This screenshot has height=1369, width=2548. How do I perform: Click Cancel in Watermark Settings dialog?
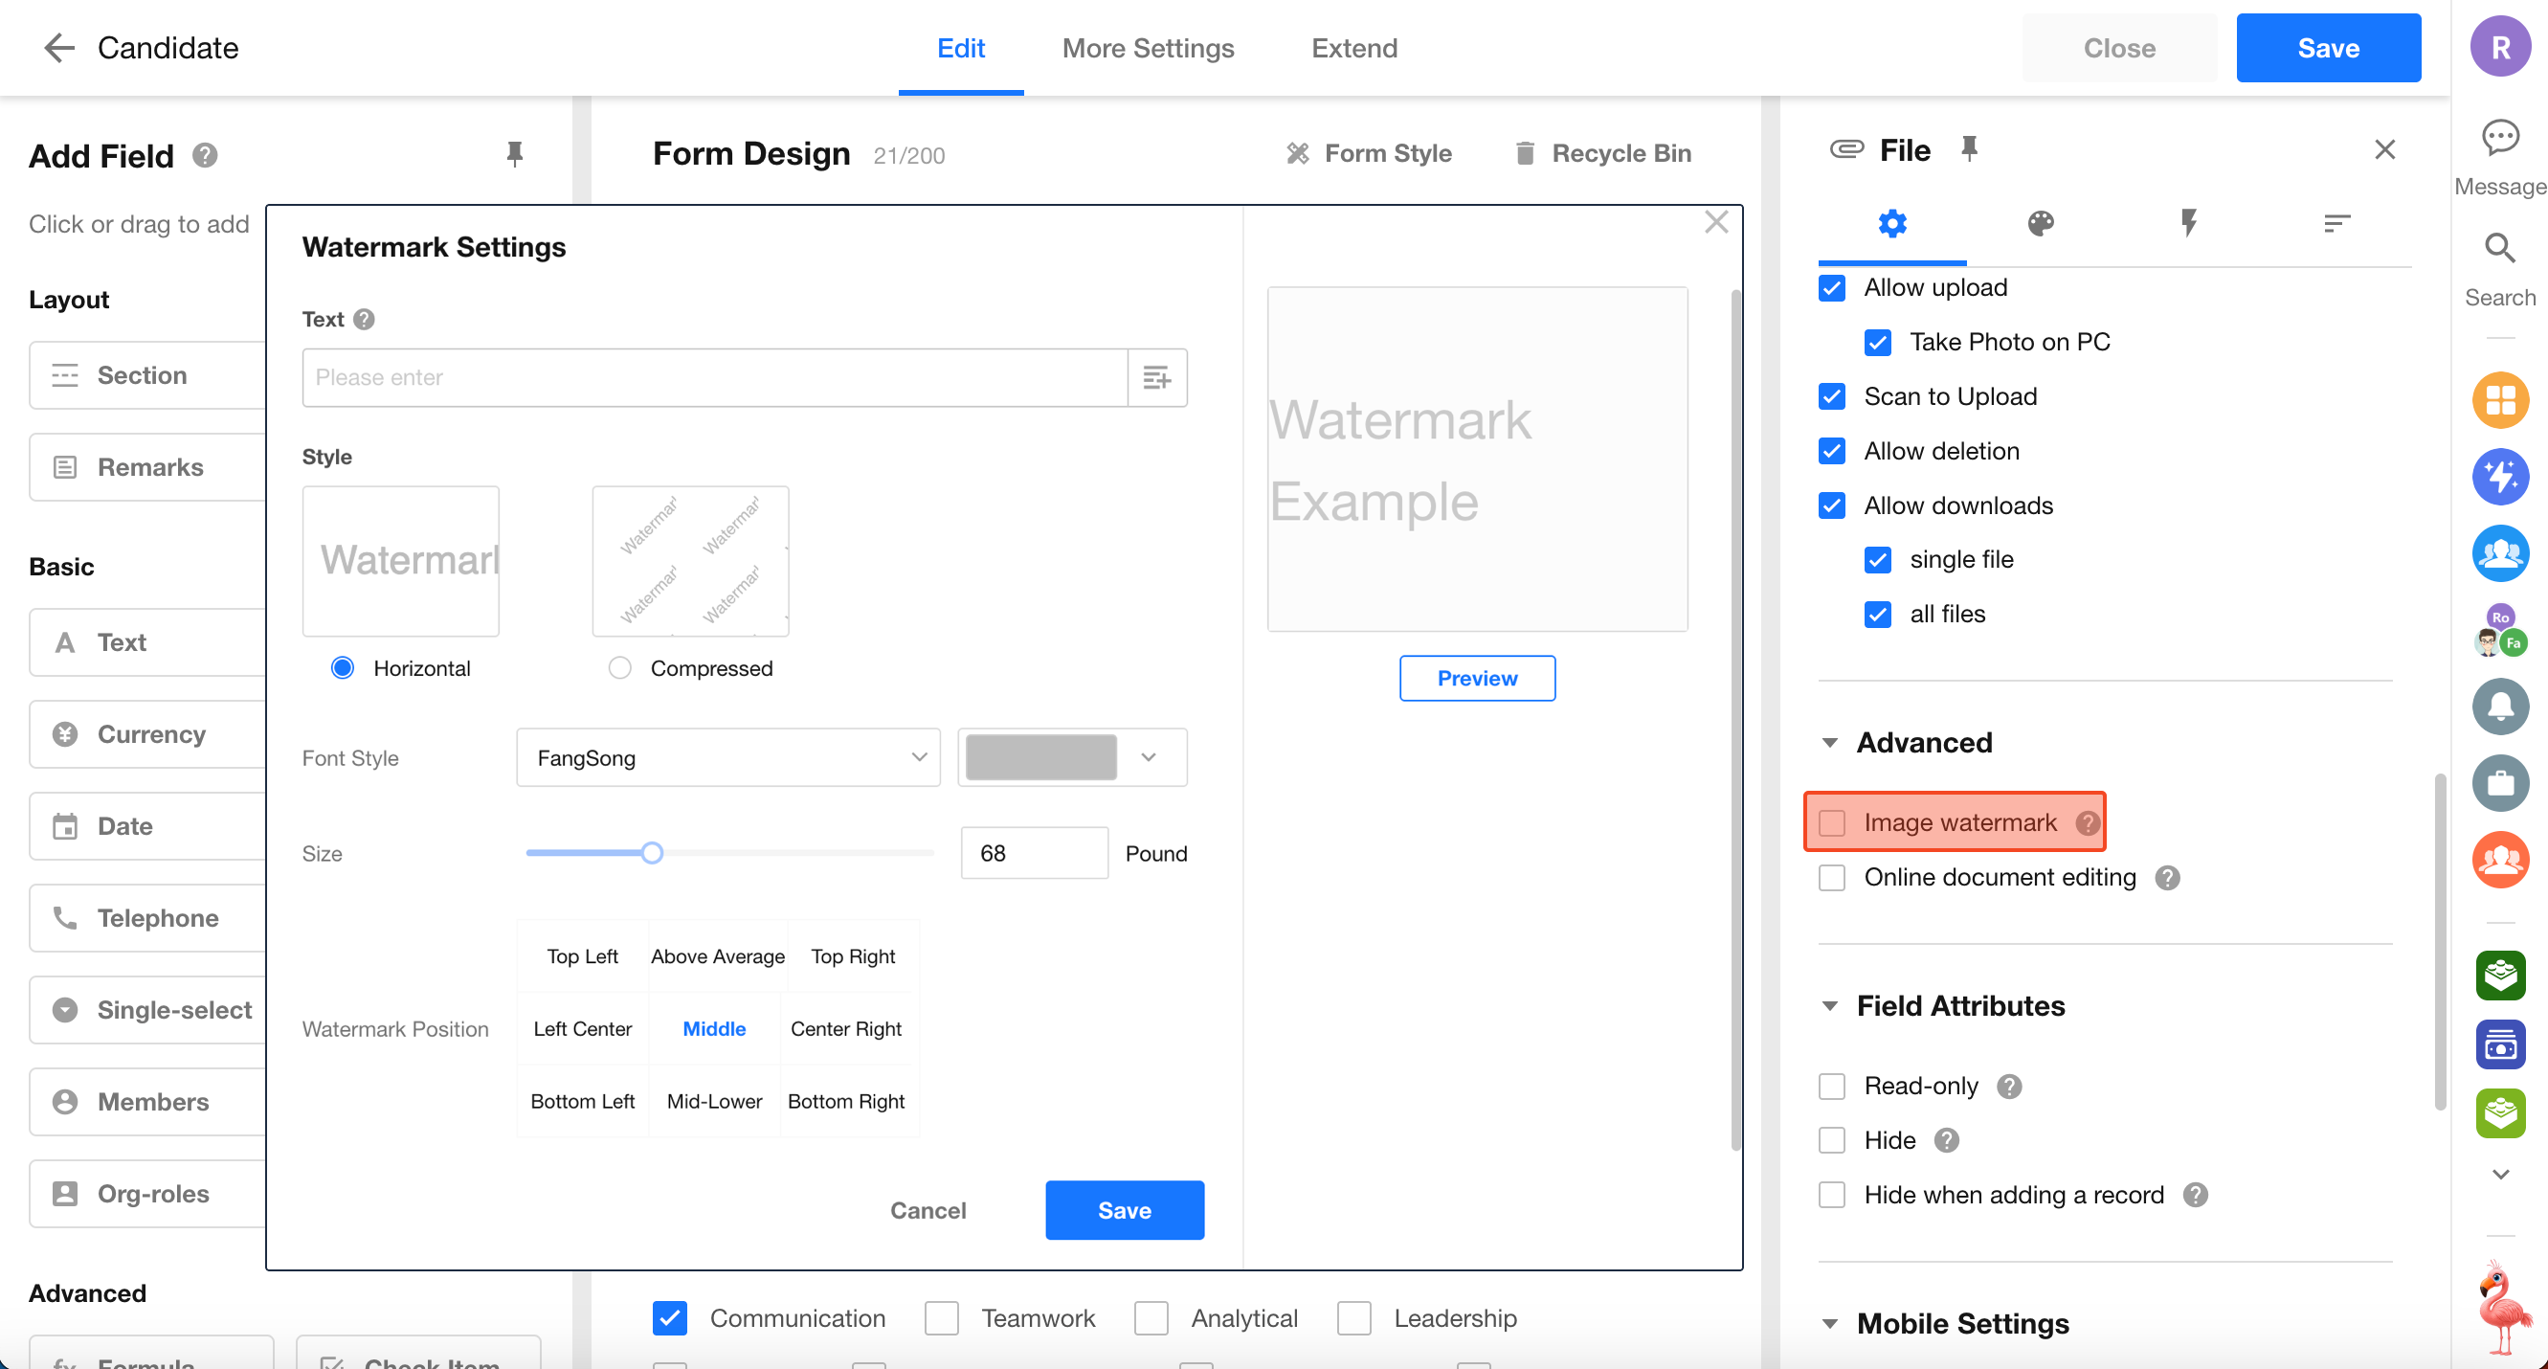(928, 1210)
